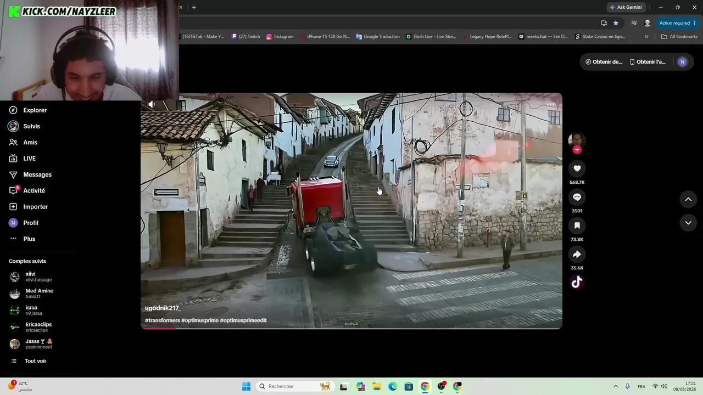The image size is (703, 395).
Task: Open ugodnik217_ username on the video
Action: point(163,308)
